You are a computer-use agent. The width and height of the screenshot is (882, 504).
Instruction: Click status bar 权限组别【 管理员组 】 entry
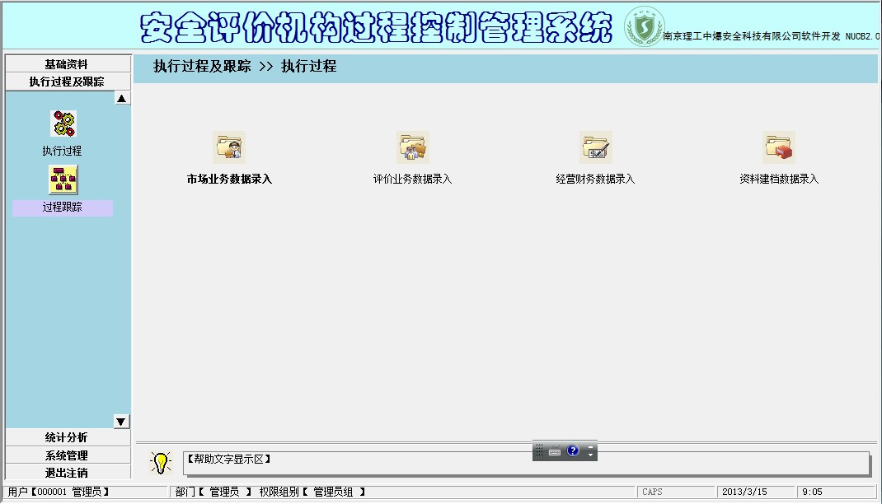click(312, 492)
